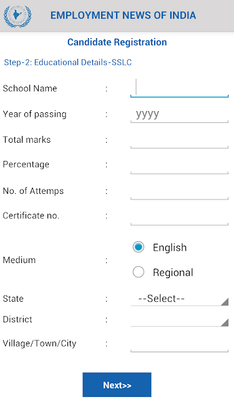Click the Total marks input field
Viewport: 234px width, 399px height.
click(179, 140)
